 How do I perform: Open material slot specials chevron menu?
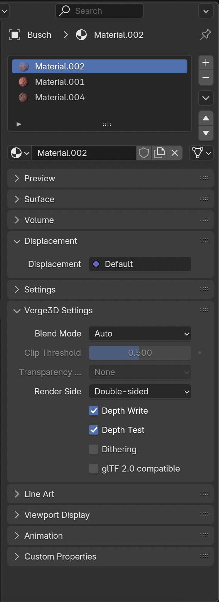click(x=206, y=98)
